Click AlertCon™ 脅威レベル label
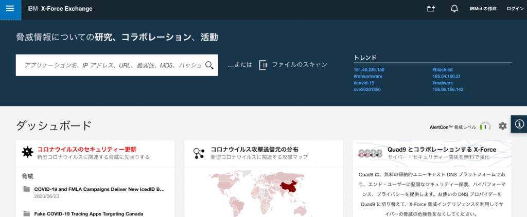The height and width of the screenshot is (217, 527). (x=453, y=128)
